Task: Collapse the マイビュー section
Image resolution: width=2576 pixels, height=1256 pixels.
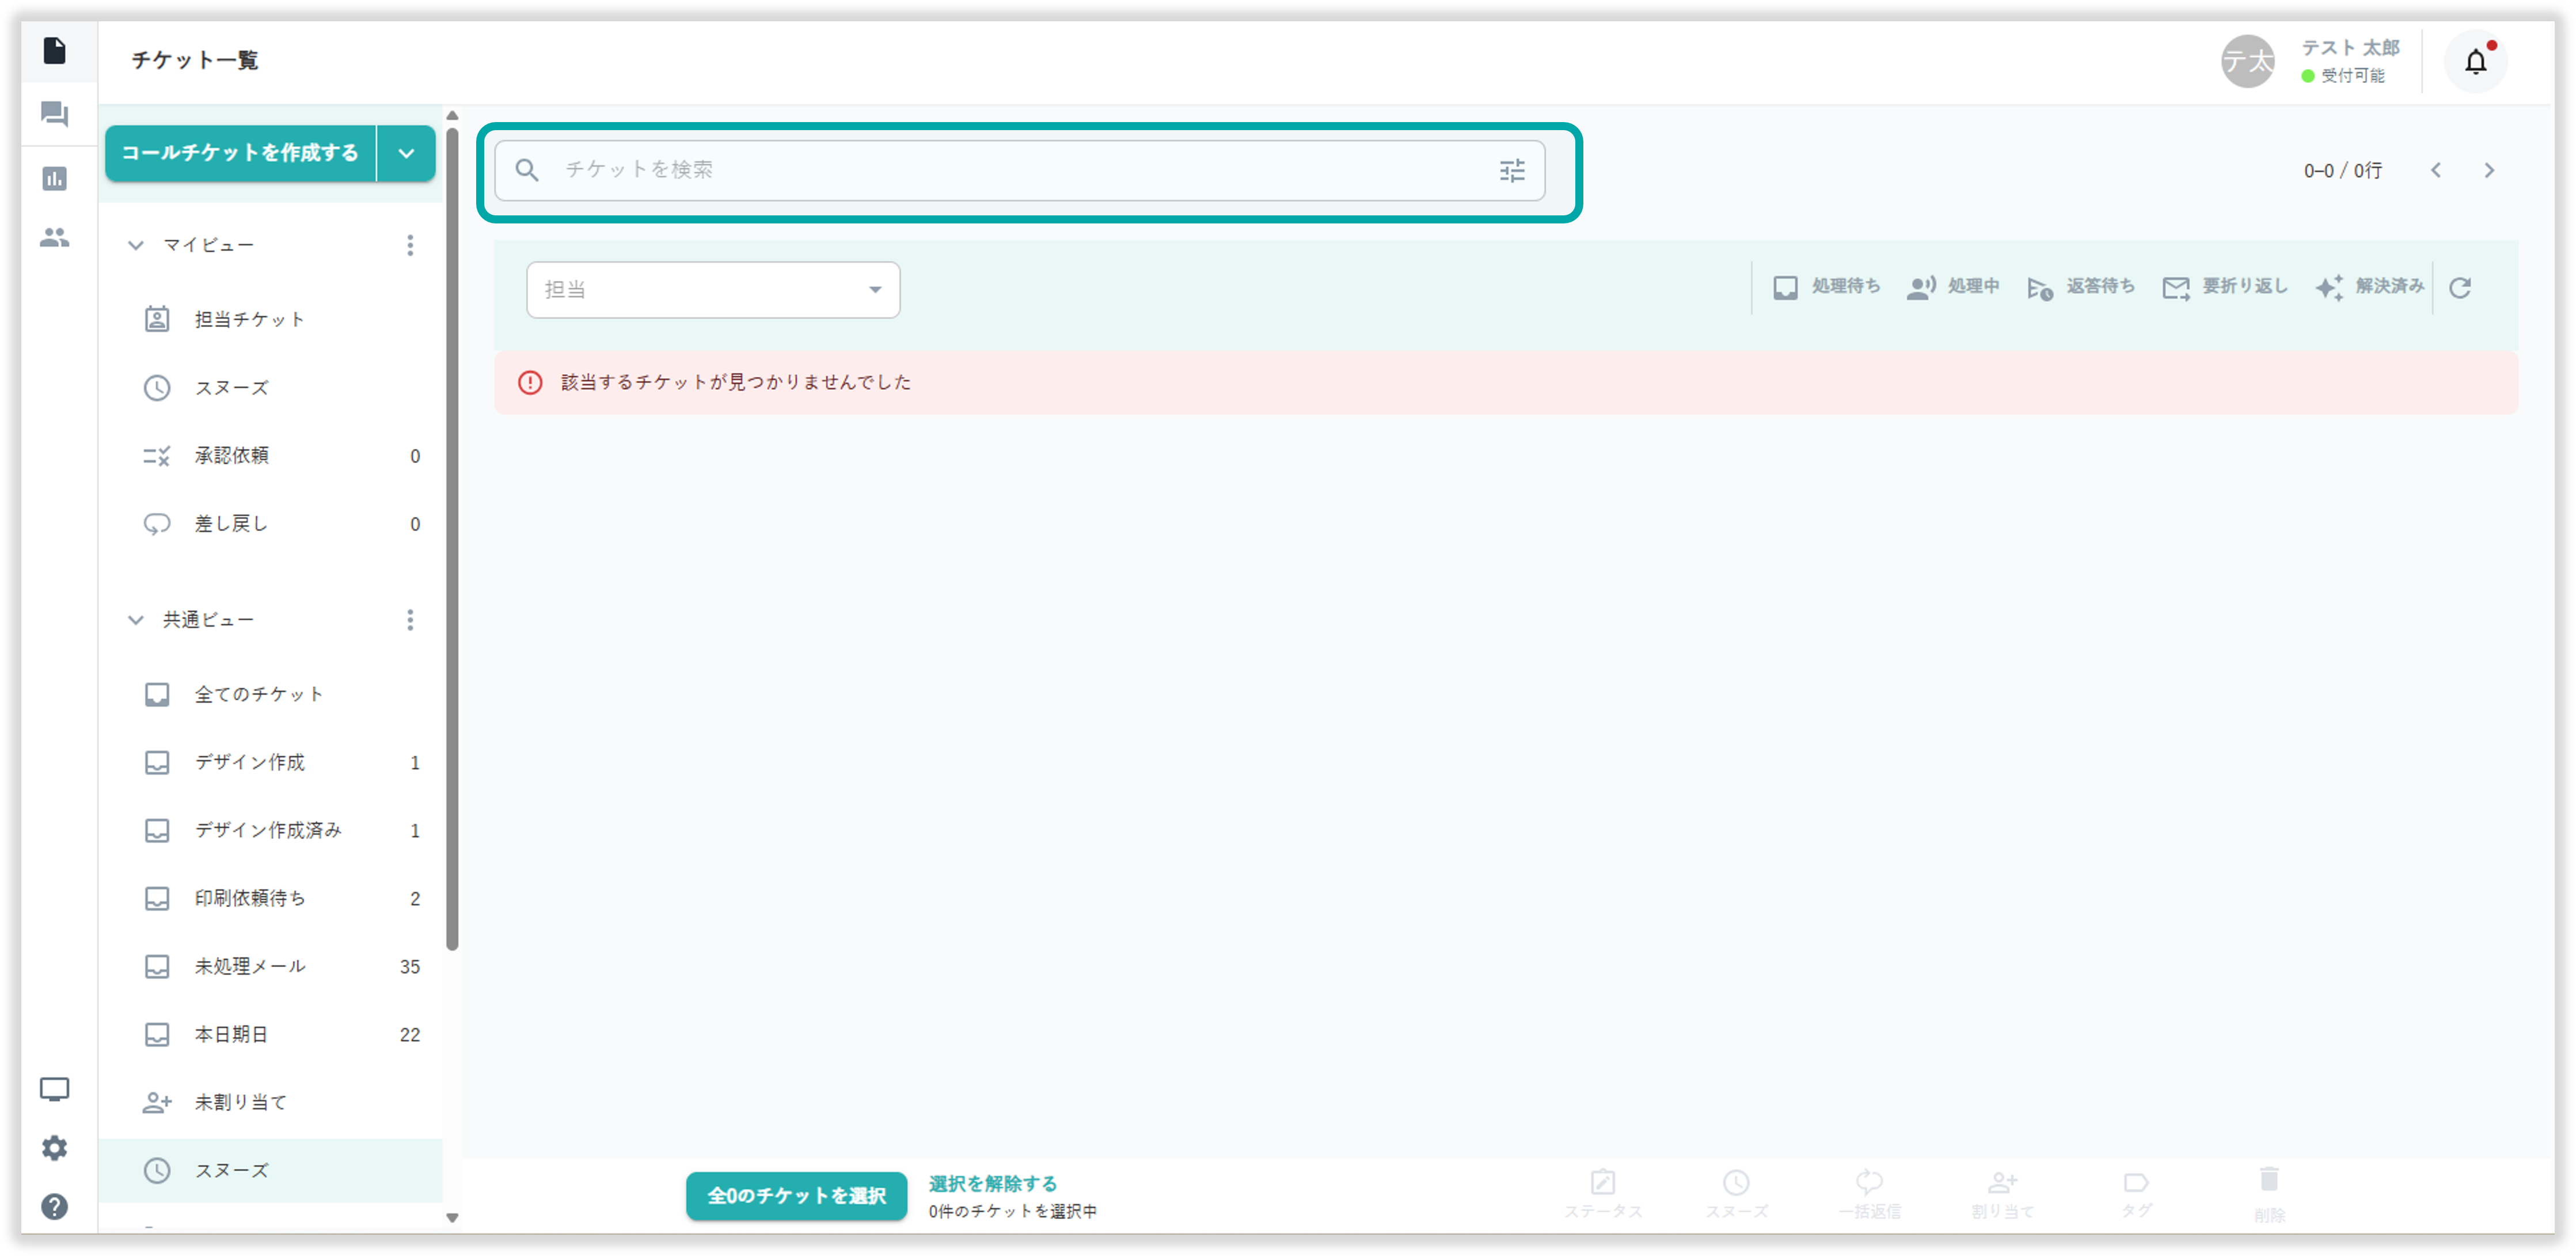Action: (x=136, y=245)
